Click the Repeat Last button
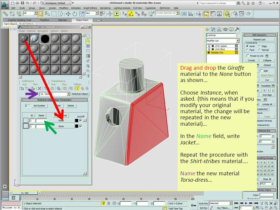 coord(260,39)
